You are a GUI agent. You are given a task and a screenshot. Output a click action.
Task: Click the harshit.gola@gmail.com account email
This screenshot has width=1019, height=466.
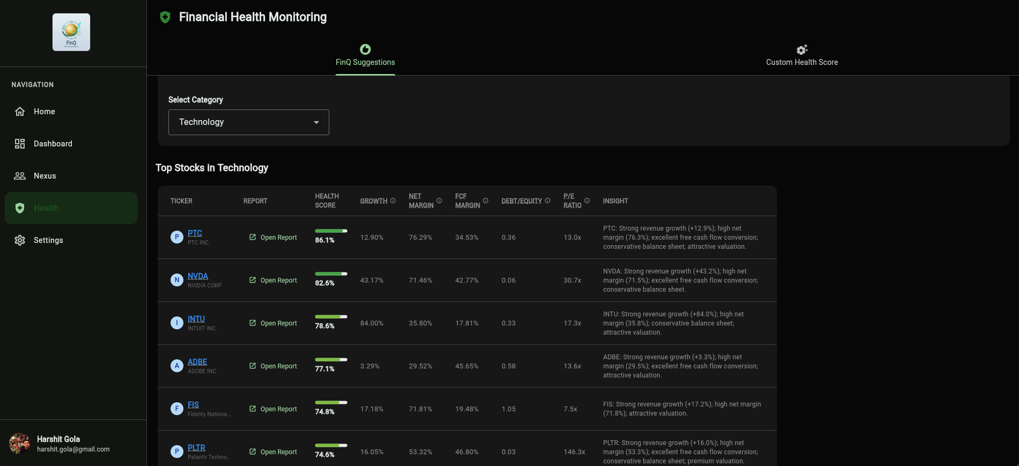click(73, 449)
